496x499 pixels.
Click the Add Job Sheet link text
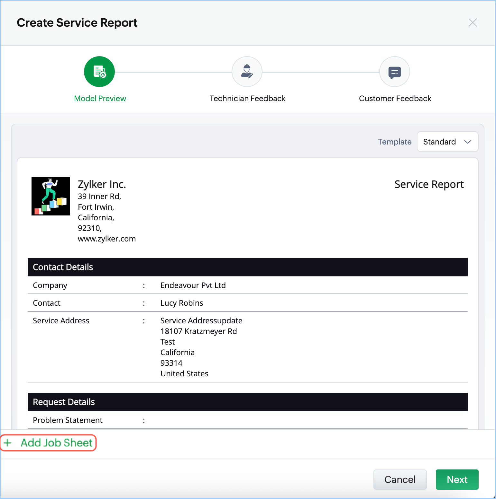click(57, 443)
